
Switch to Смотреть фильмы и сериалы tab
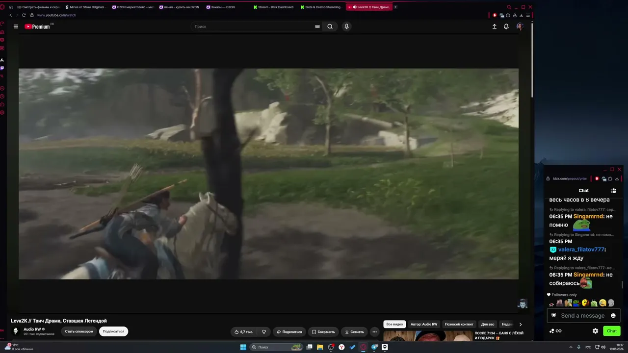[x=38, y=7]
